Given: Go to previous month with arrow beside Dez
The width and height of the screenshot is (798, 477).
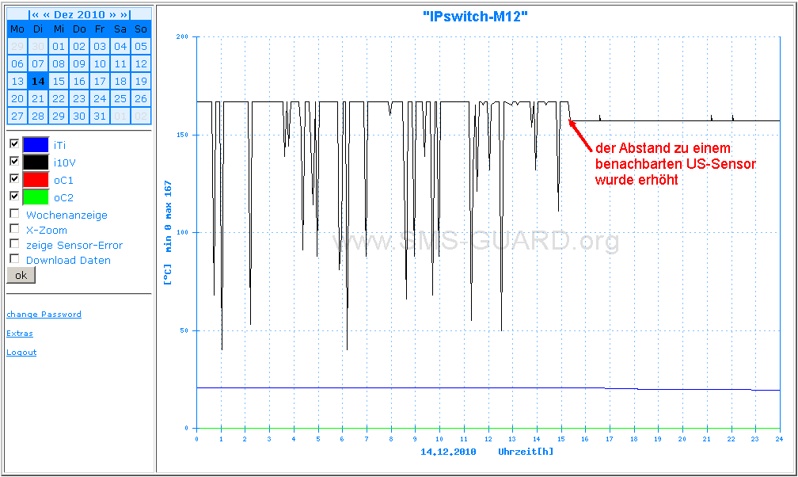Looking at the screenshot, I should 46,14.
